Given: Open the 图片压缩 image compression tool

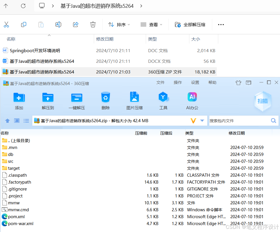Looking at the screenshot, I should click(x=135, y=99).
